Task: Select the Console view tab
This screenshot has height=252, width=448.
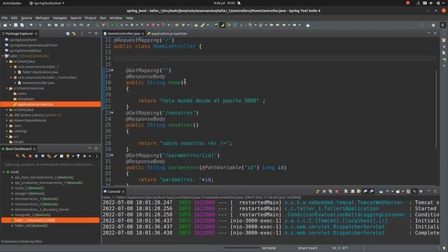Action: click(113, 191)
